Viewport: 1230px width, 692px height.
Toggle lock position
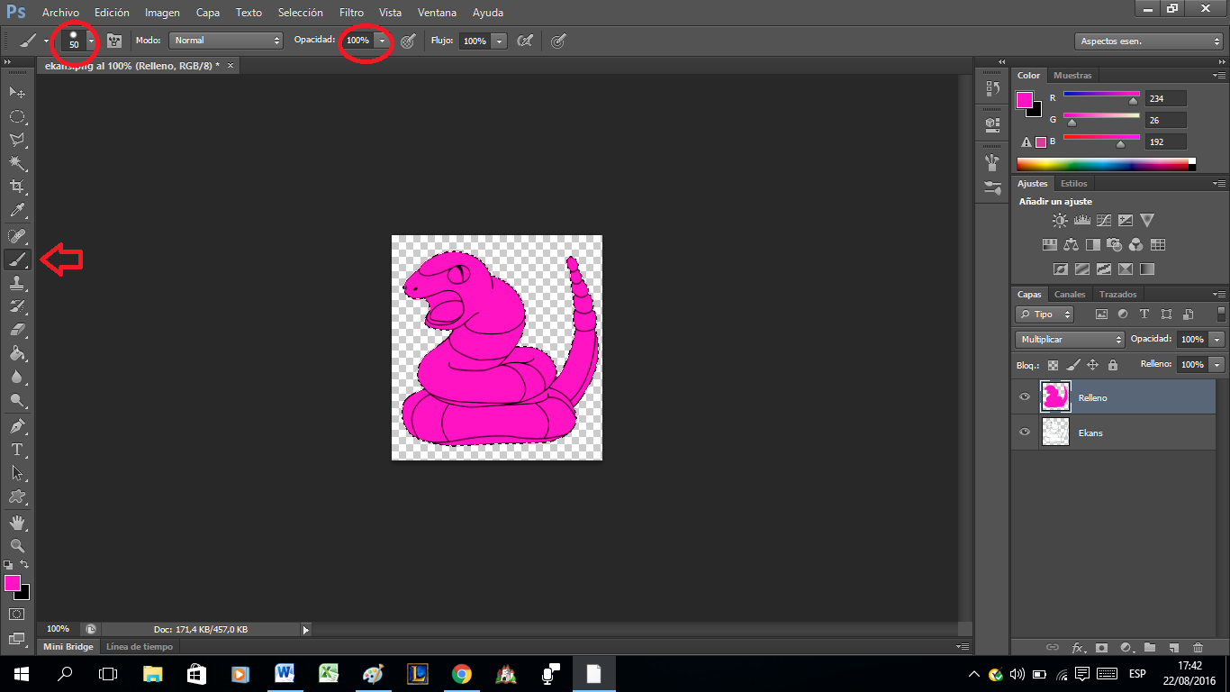coord(1092,365)
